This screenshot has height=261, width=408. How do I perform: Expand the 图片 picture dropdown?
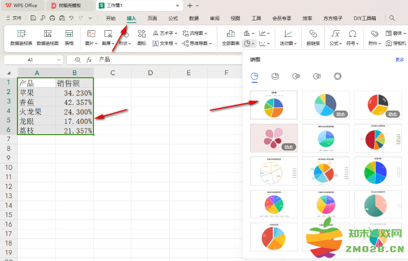click(x=90, y=43)
